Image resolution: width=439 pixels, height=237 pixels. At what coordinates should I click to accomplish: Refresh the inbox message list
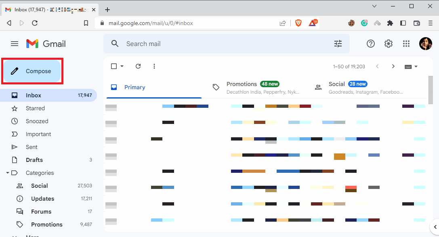(138, 66)
